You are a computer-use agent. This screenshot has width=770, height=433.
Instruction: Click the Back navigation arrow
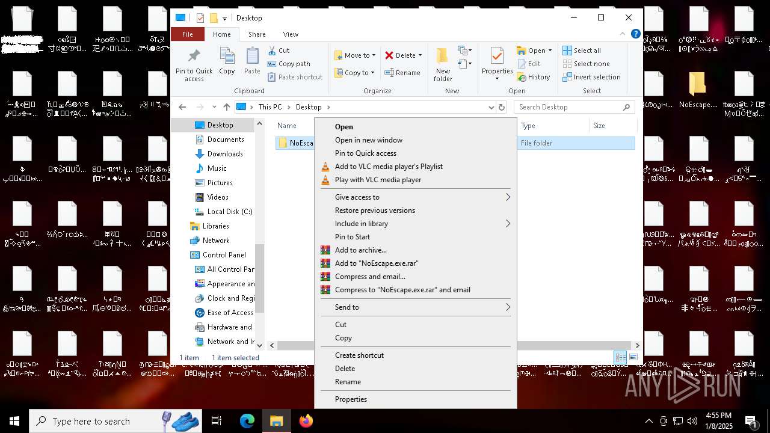pyautogui.click(x=183, y=107)
